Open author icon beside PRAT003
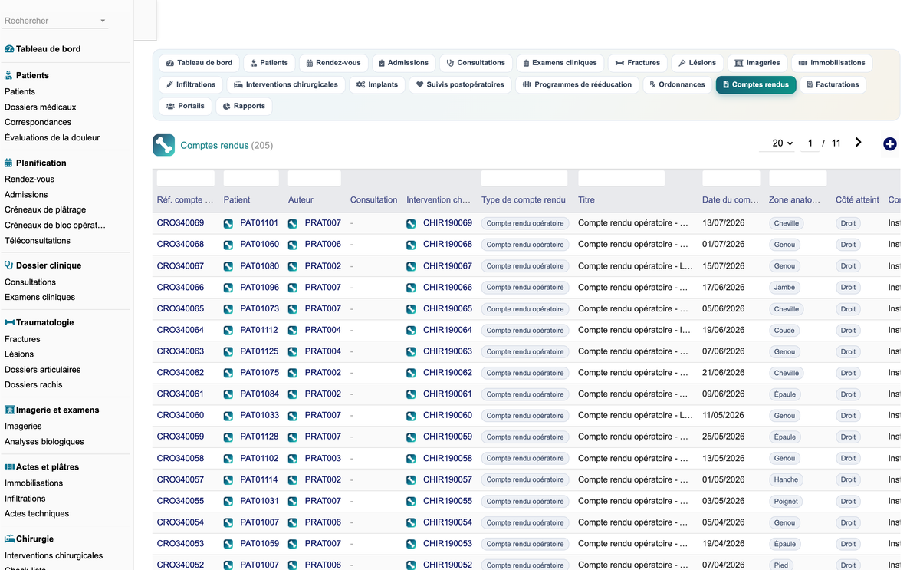This screenshot has width=920, height=570. coord(293,459)
